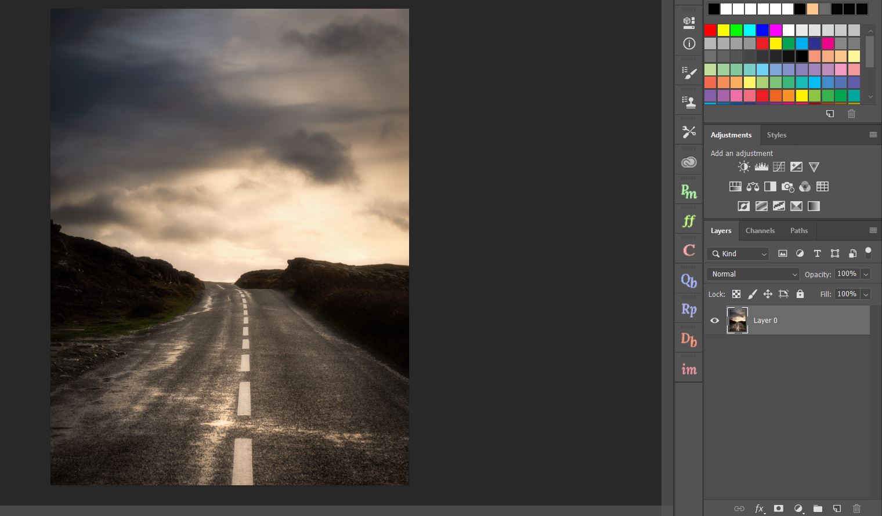Add a Photo Filter adjustment
This screenshot has width=882, height=516.
point(787,187)
